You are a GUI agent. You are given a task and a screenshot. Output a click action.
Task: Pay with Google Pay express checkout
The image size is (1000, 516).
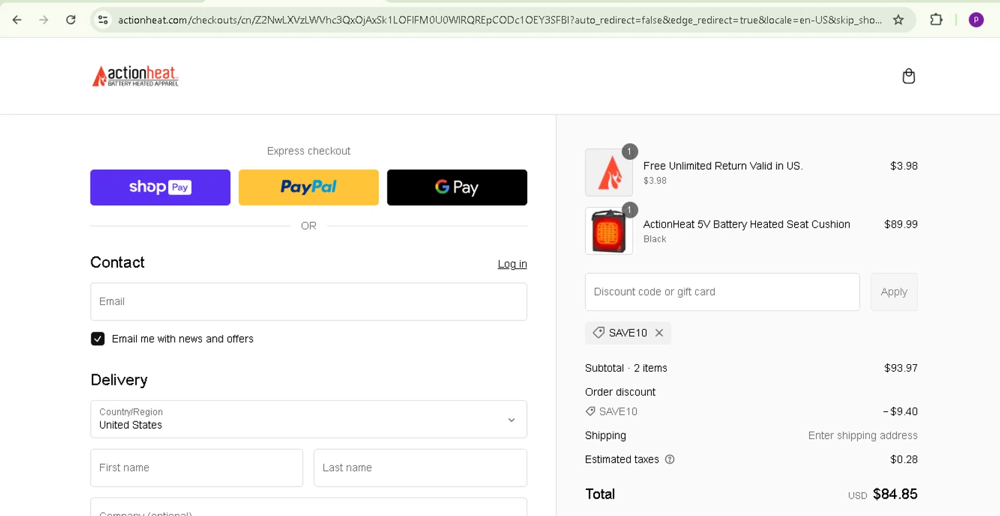point(457,187)
